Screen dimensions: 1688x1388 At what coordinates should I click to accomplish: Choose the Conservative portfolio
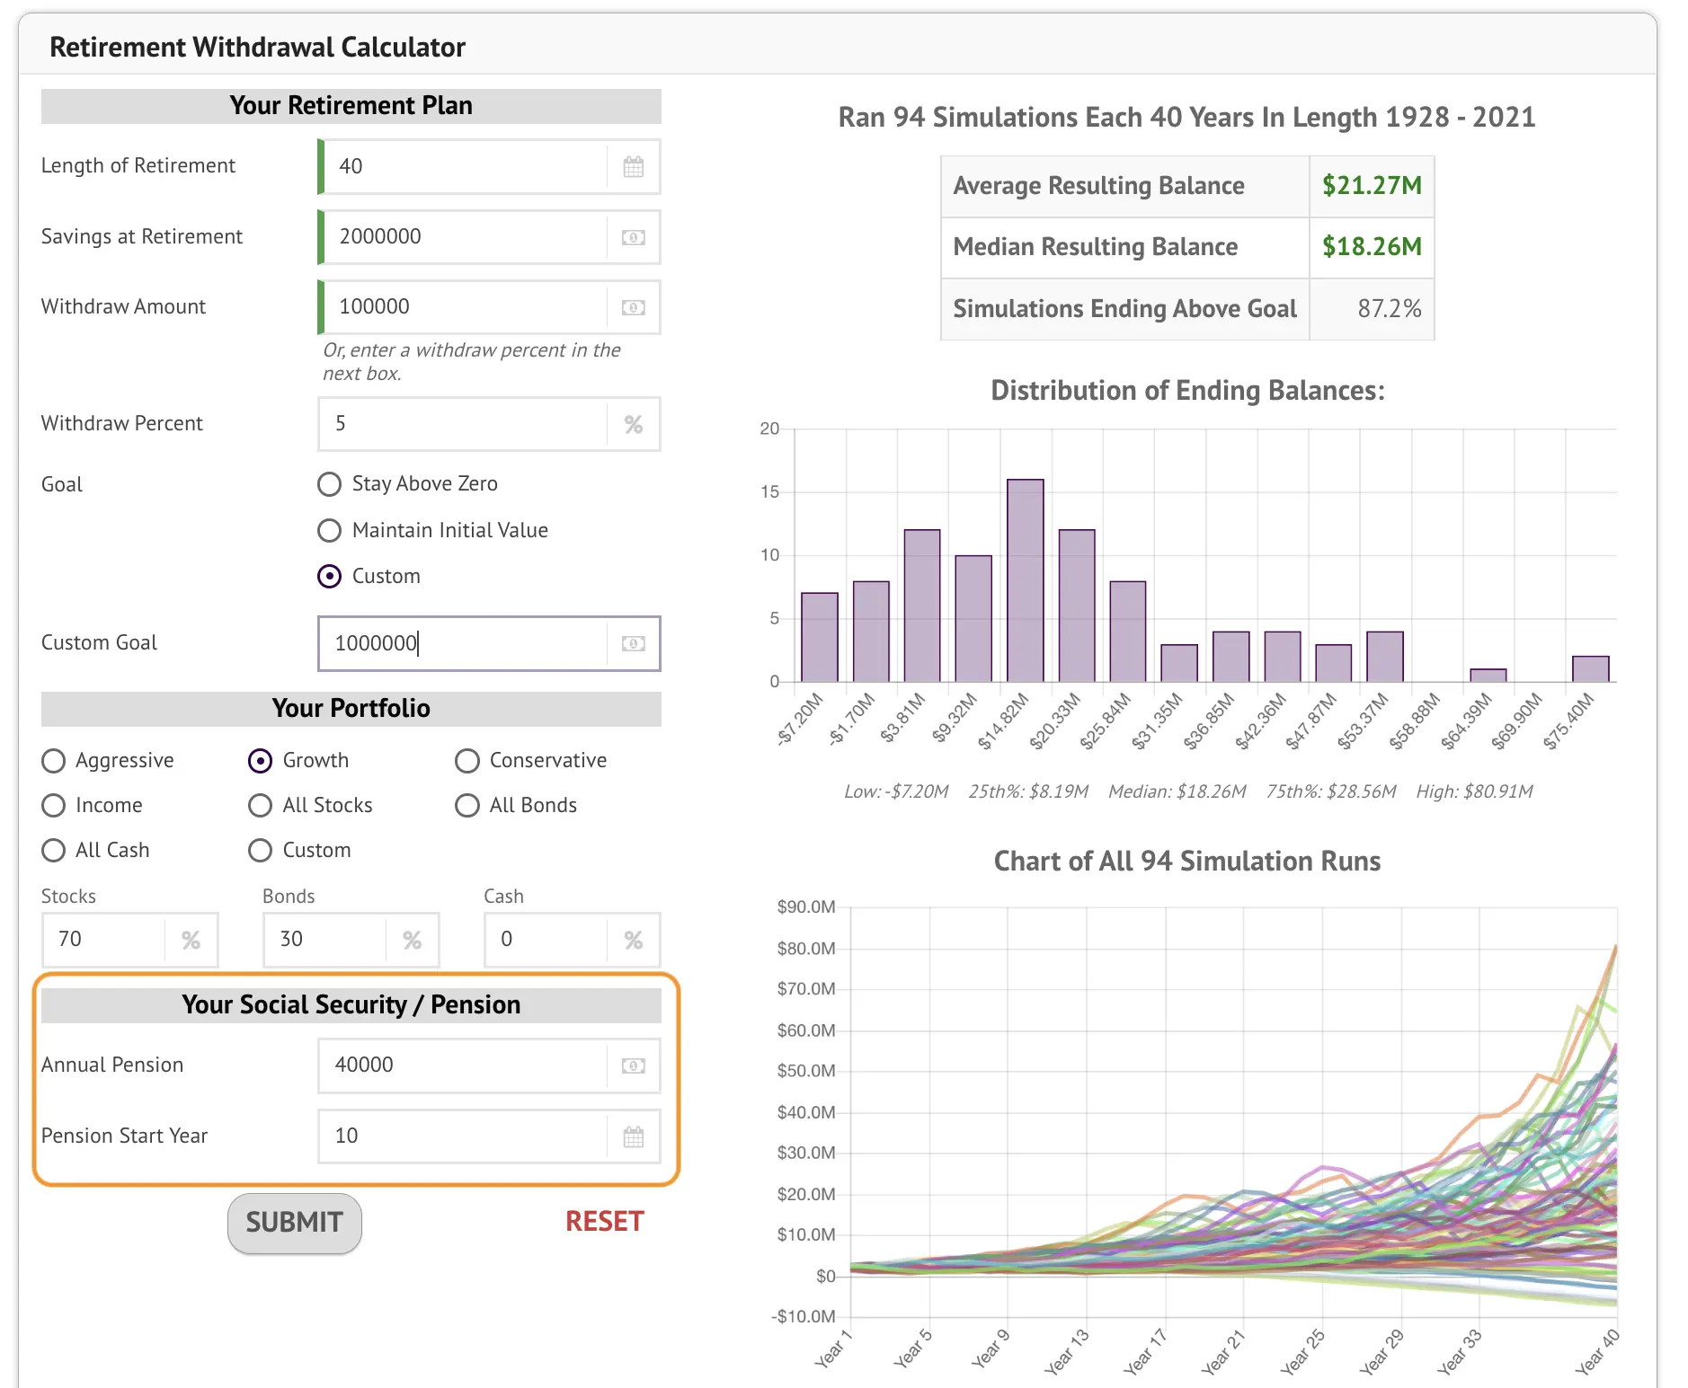[x=467, y=761]
